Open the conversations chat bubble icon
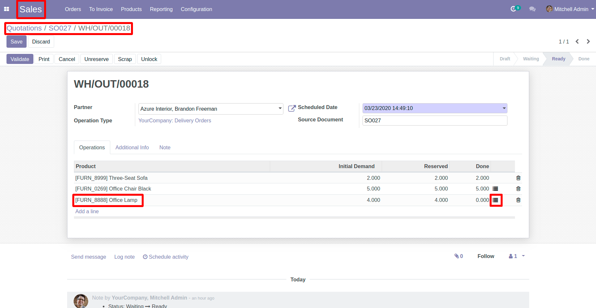Viewport: 596px width, 308px height. tap(532, 9)
